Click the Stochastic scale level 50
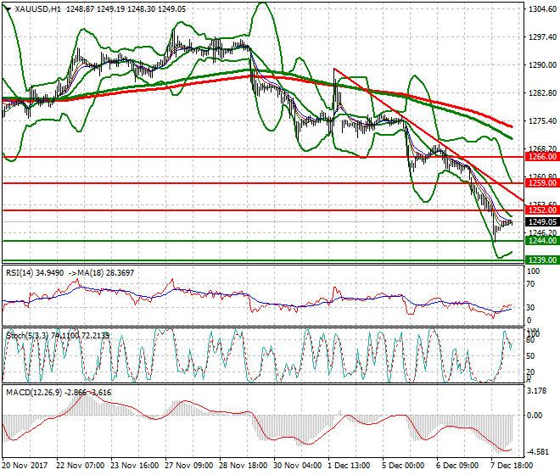Image resolution: width=560 pixels, height=475 pixels. point(531,356)
